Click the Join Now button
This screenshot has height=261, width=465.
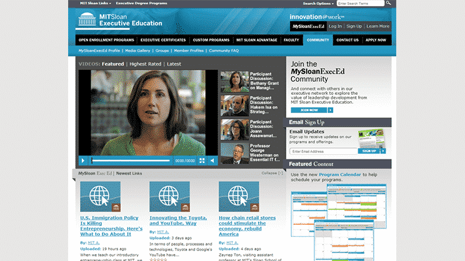[x=309, y=110]
